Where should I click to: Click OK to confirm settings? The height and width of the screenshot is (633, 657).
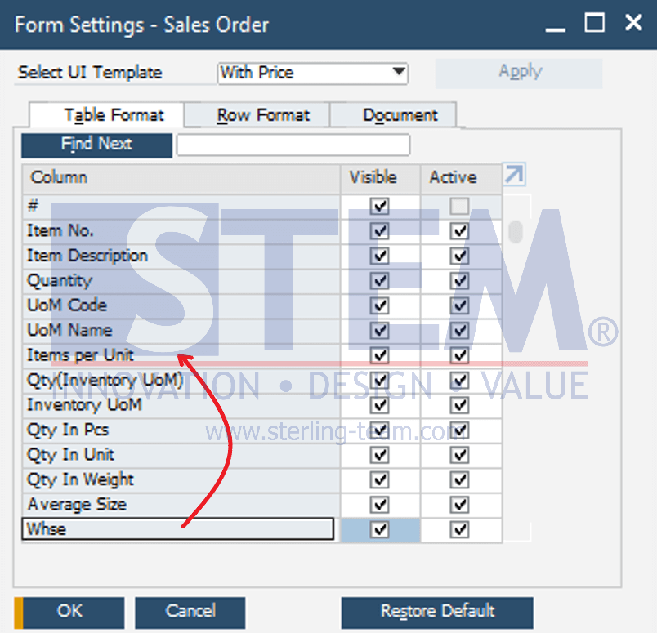pyautogui.click(x=69, y=613)
